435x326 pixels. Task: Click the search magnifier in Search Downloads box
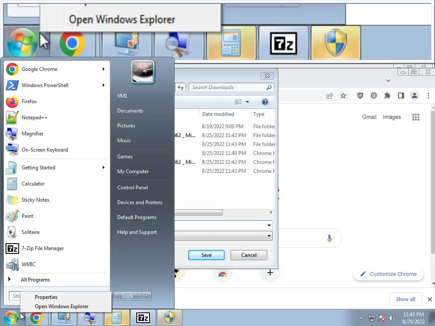click(x=269, y=87)
